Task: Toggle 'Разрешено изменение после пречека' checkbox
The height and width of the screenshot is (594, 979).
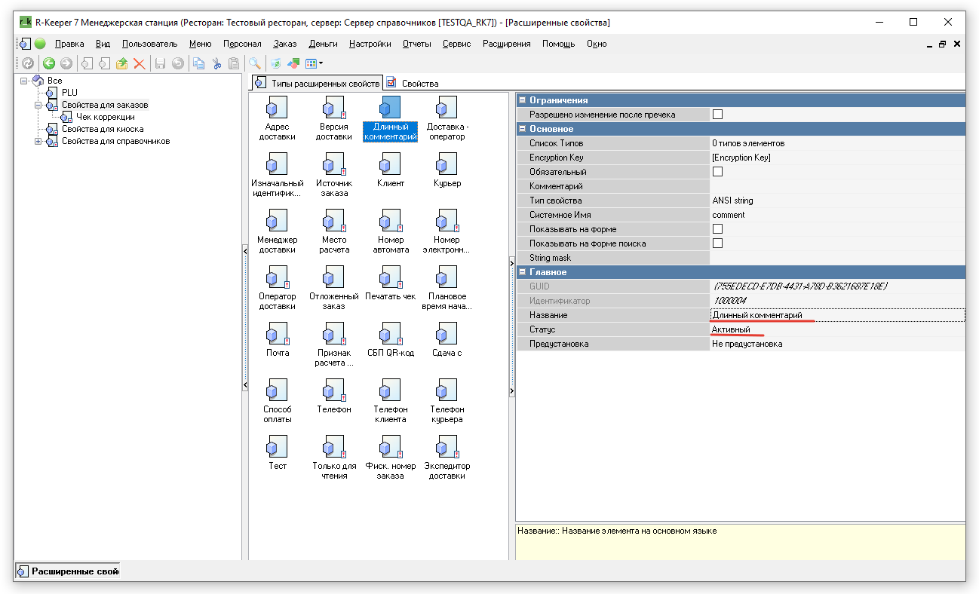Action: 717,115
